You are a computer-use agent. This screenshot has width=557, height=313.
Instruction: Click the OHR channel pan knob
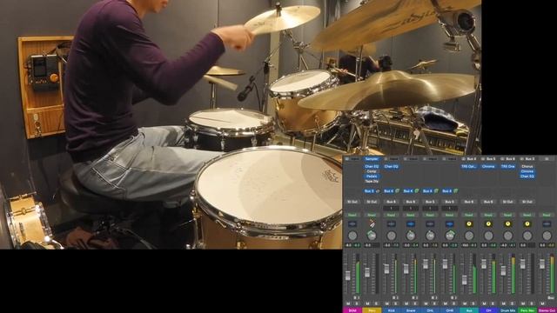tap(450, 236)
